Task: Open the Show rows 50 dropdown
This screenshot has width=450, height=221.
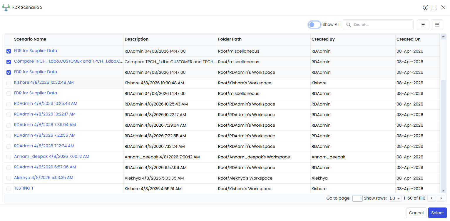Action: 395,198
